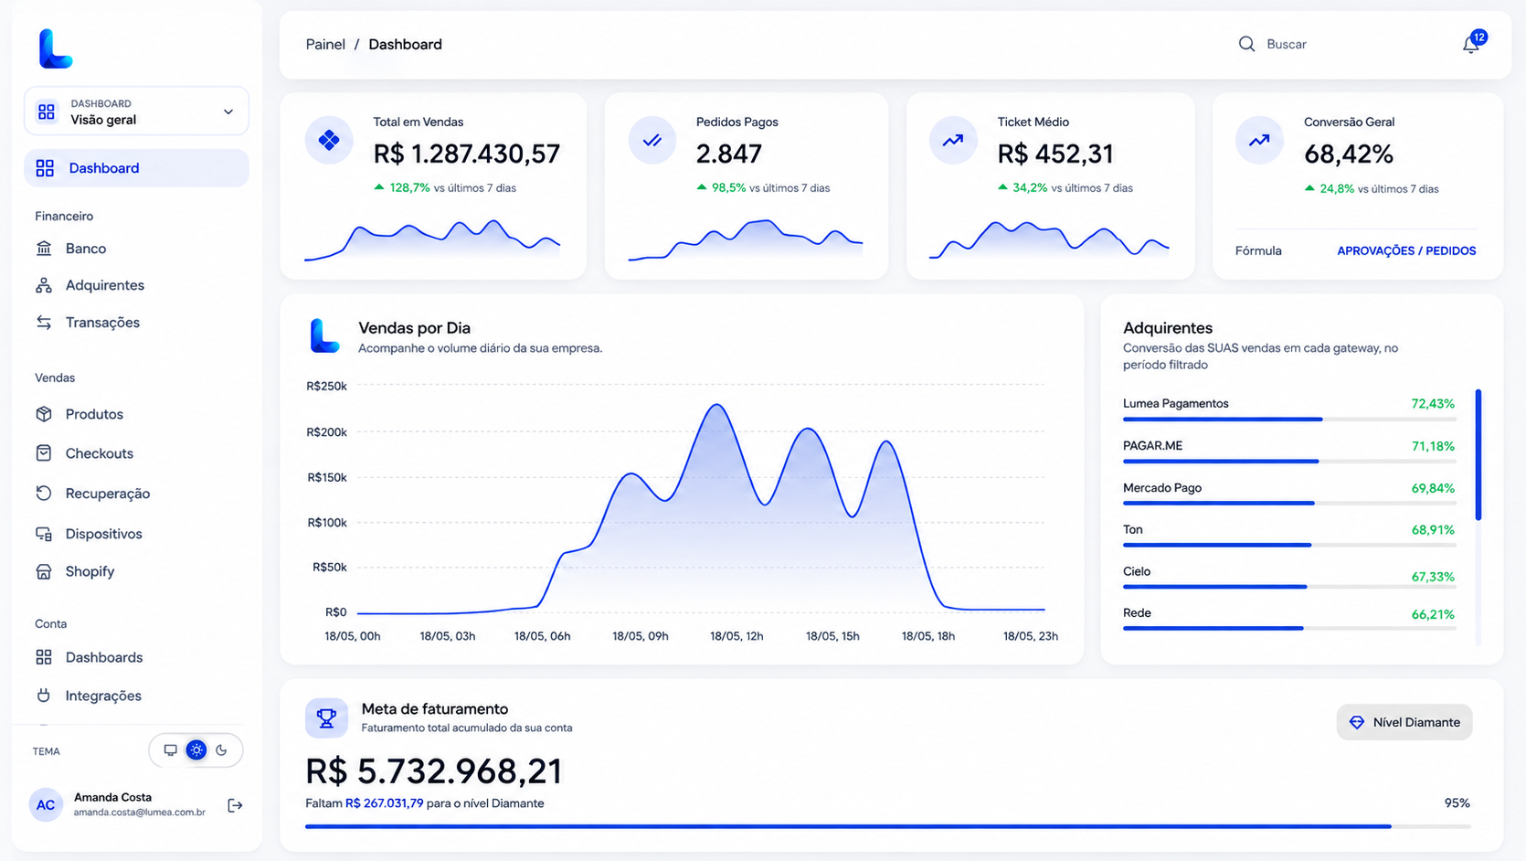The height and width of the screenshot is (861, 1526).
Task: Select the light theme option
Action: pos(196,750)
